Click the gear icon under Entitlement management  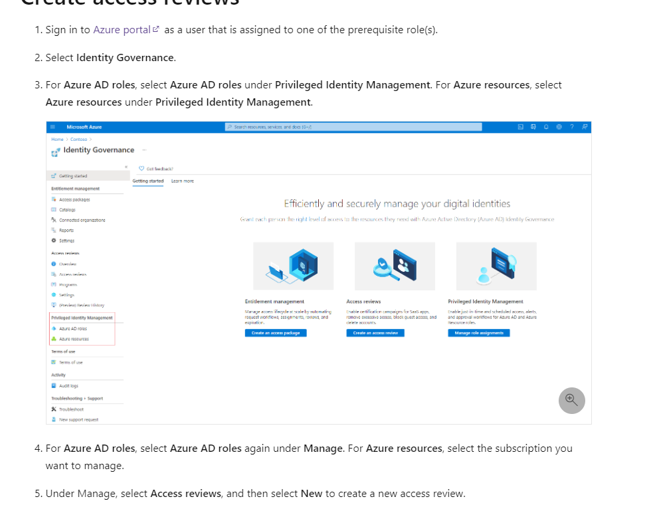[53, 241]
